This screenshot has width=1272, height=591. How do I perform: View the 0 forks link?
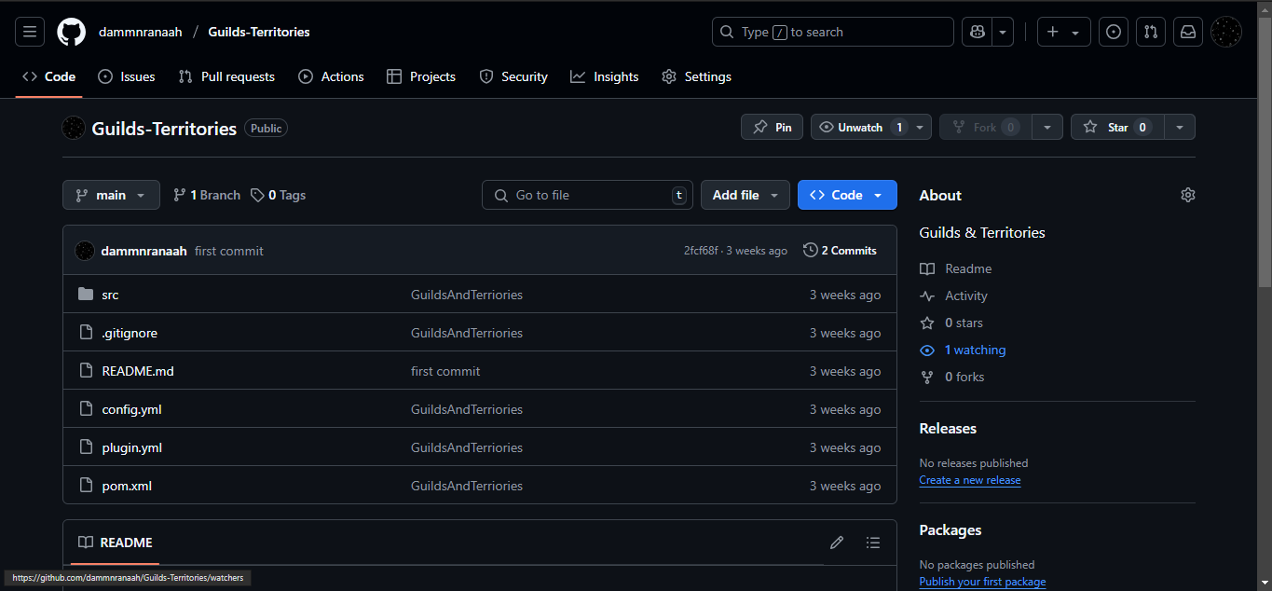[x=952, y=377]
